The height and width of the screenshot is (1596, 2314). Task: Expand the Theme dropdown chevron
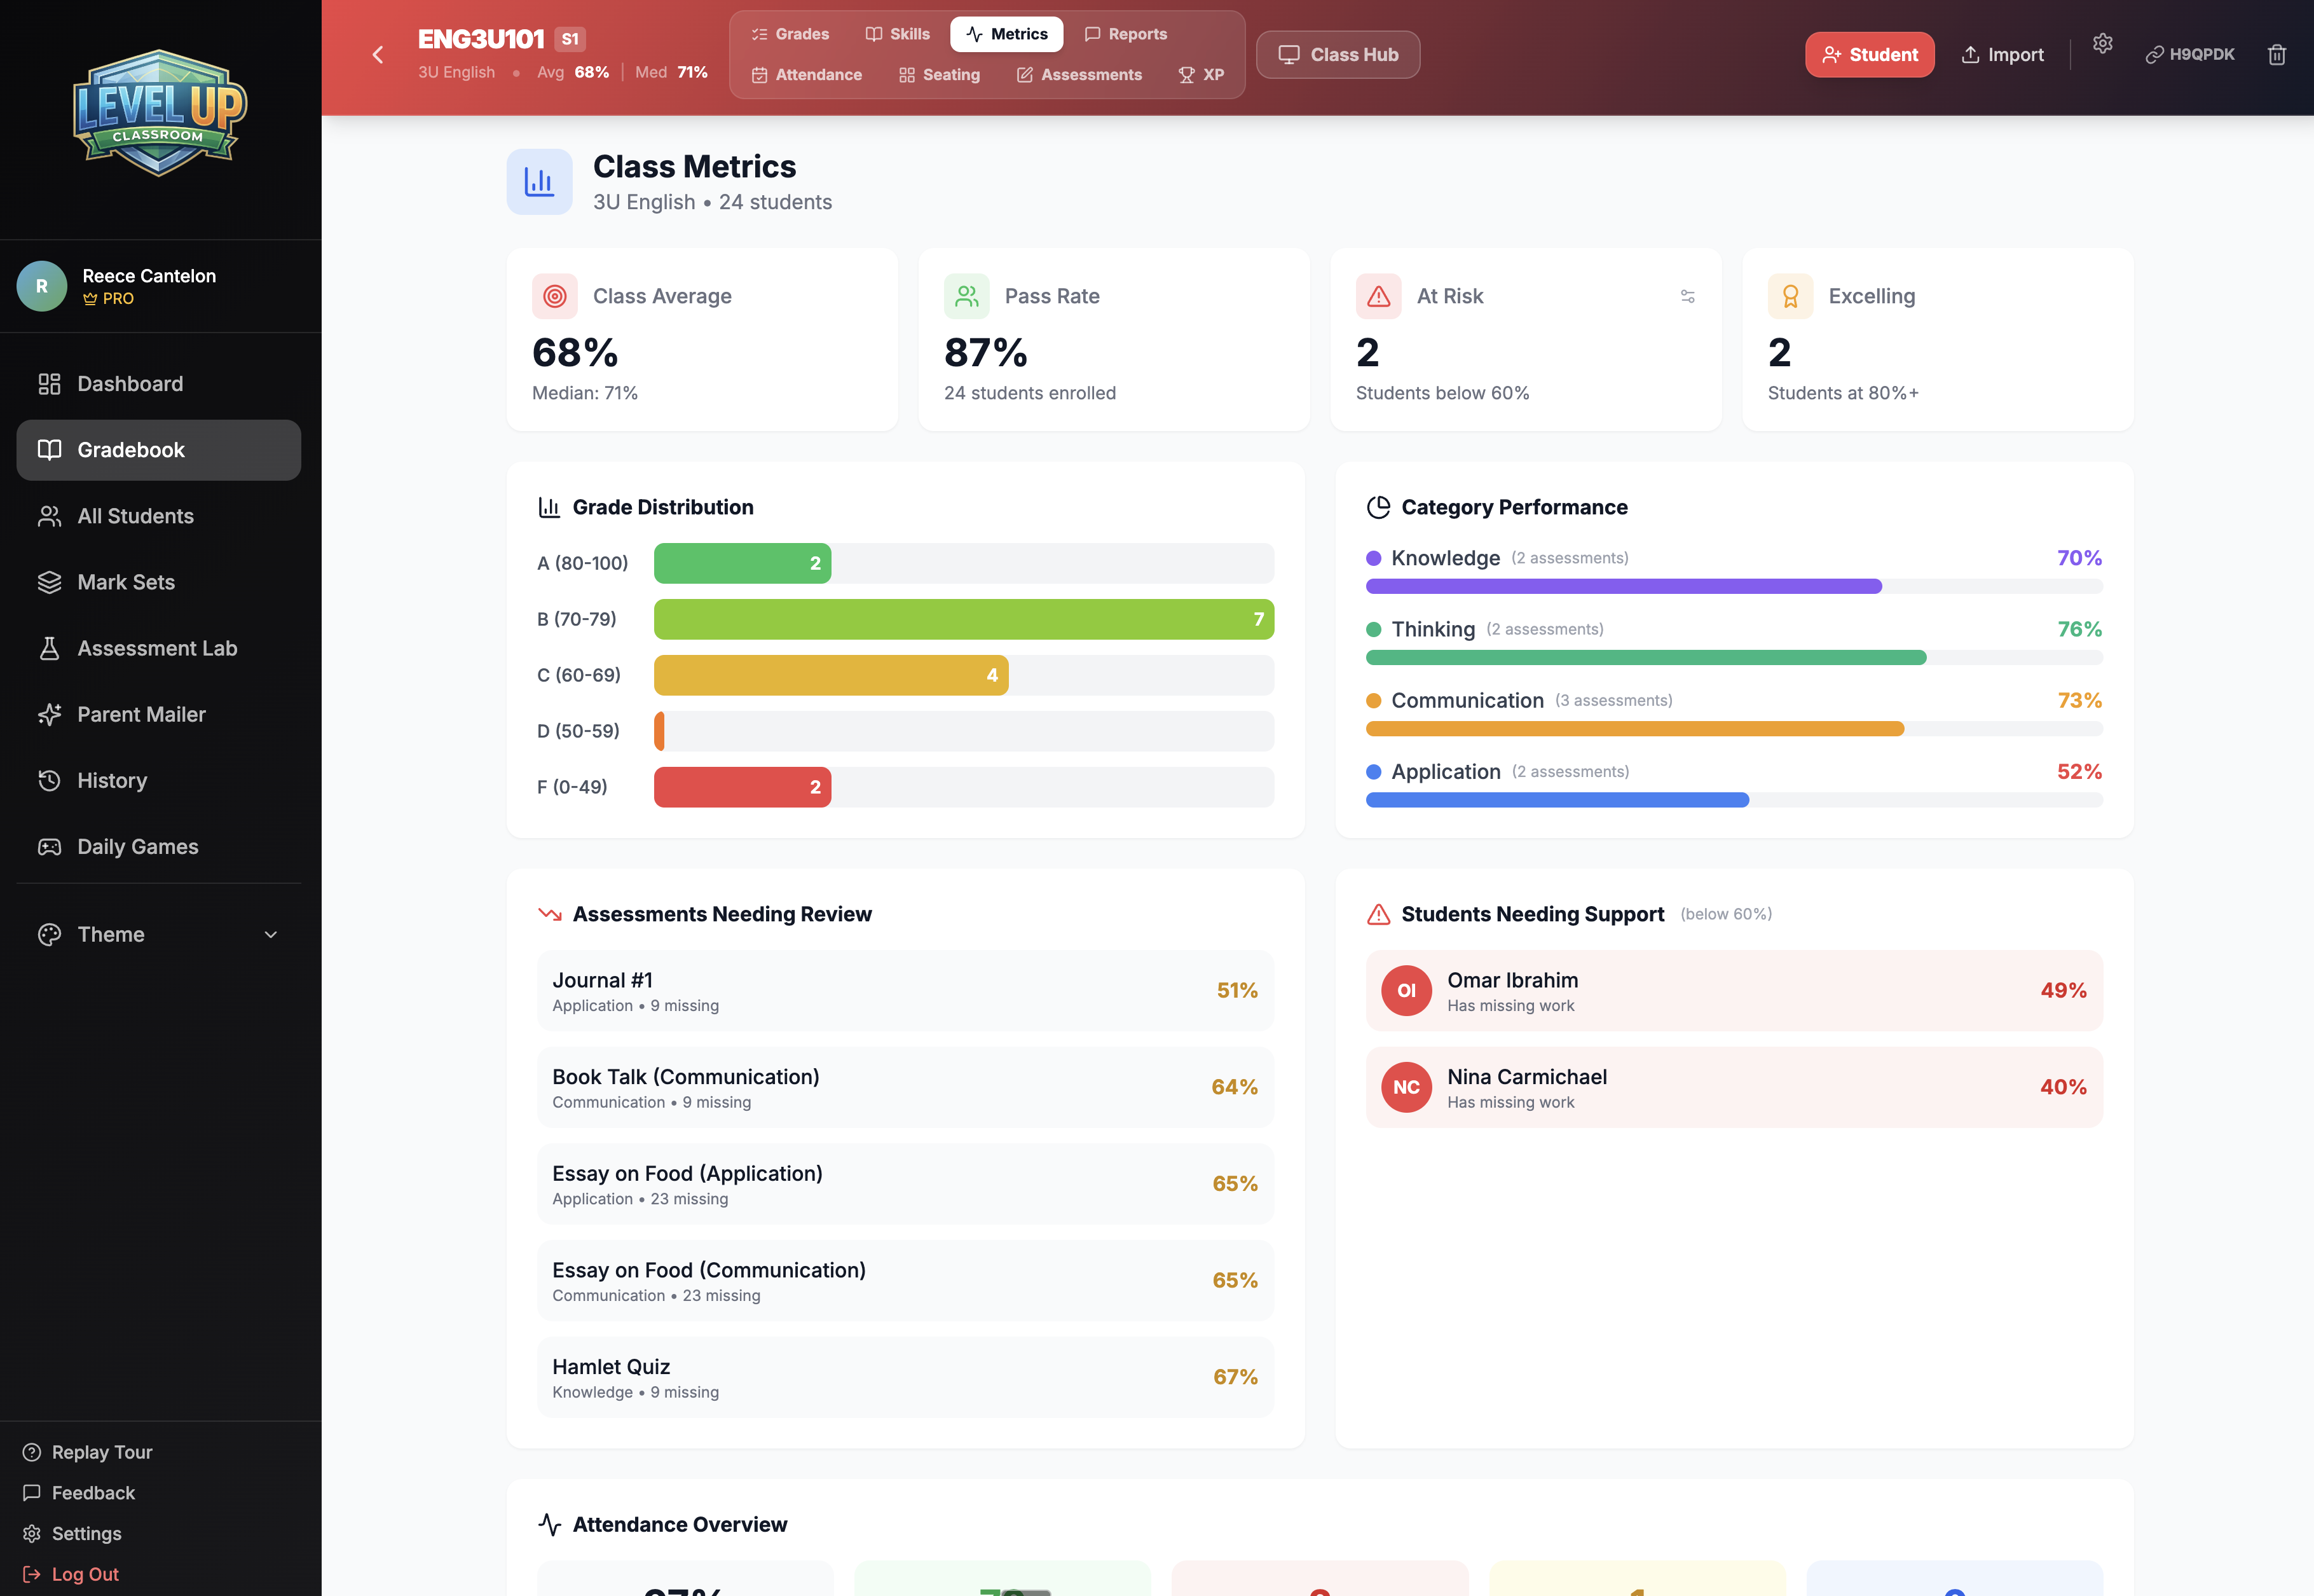[x=270, y=934]
